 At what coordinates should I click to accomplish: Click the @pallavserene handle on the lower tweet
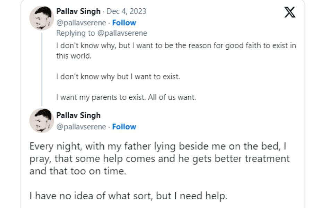[81, 127]
